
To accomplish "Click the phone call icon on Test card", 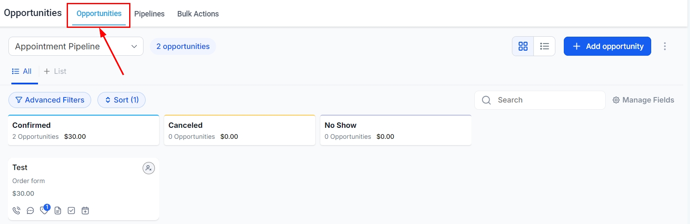I will click(x=16, y=211).
